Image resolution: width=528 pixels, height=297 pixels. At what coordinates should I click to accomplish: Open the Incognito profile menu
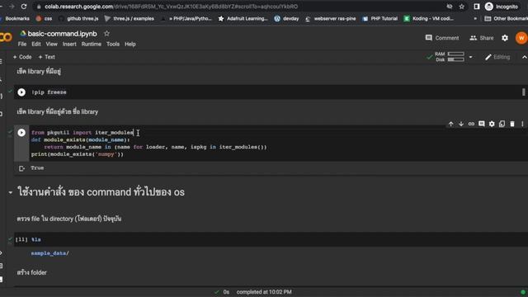(x=502, y=7)
